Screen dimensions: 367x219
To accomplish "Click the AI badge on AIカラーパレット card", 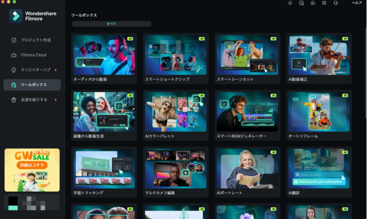I will (202, 95).
